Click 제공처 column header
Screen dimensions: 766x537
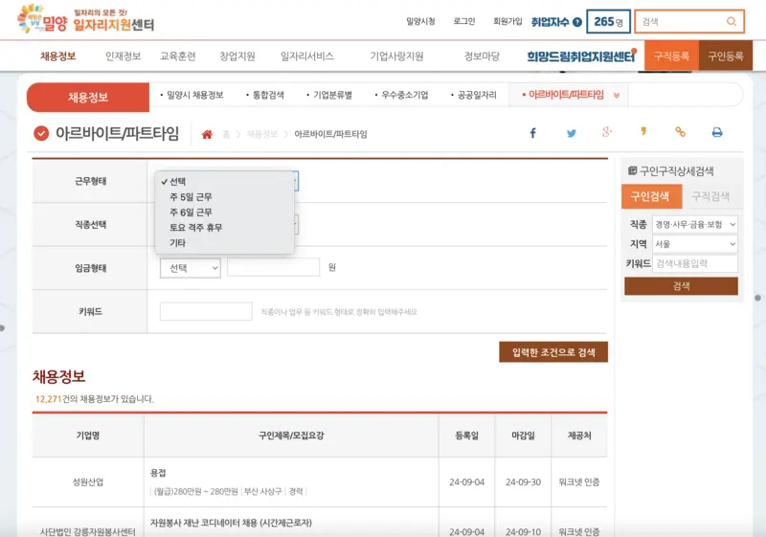579,436
